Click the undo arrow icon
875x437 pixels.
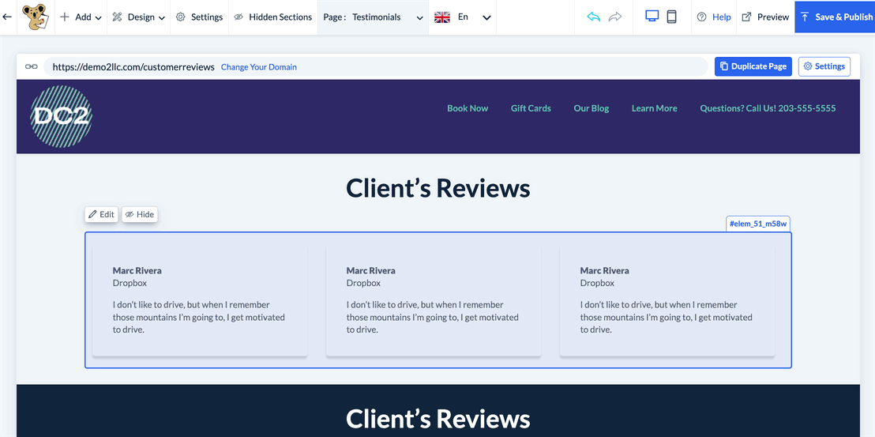[x=594, y=17]
